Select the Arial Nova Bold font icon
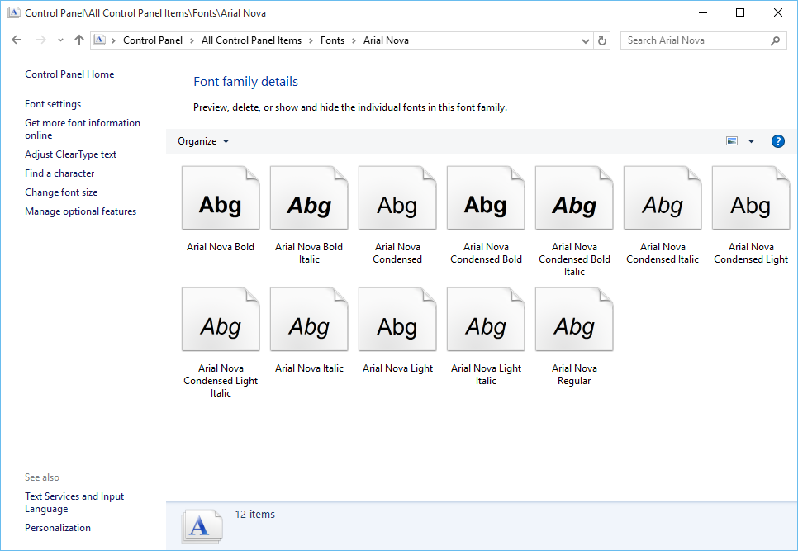 (x=221, y=198)
